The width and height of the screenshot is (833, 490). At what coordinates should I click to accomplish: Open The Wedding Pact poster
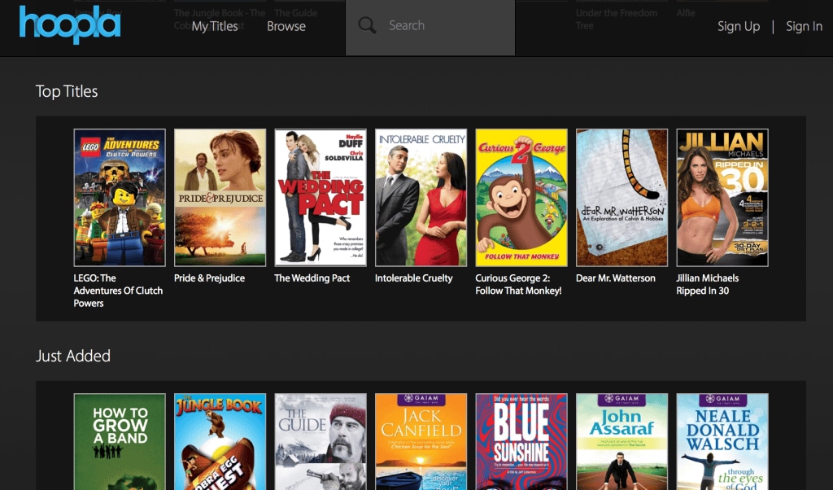(321, 197)
